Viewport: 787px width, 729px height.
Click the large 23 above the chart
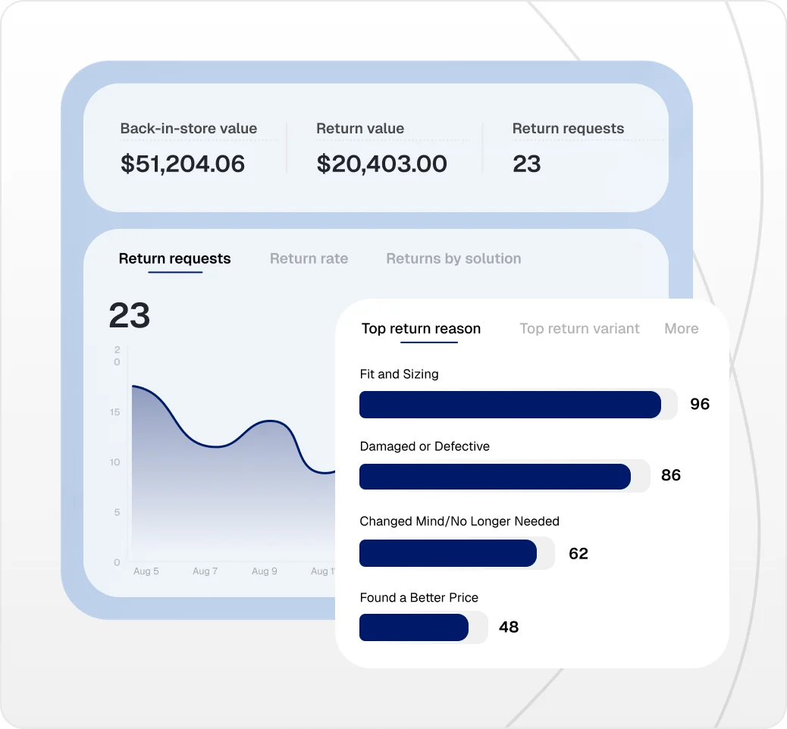pos(130,315)
